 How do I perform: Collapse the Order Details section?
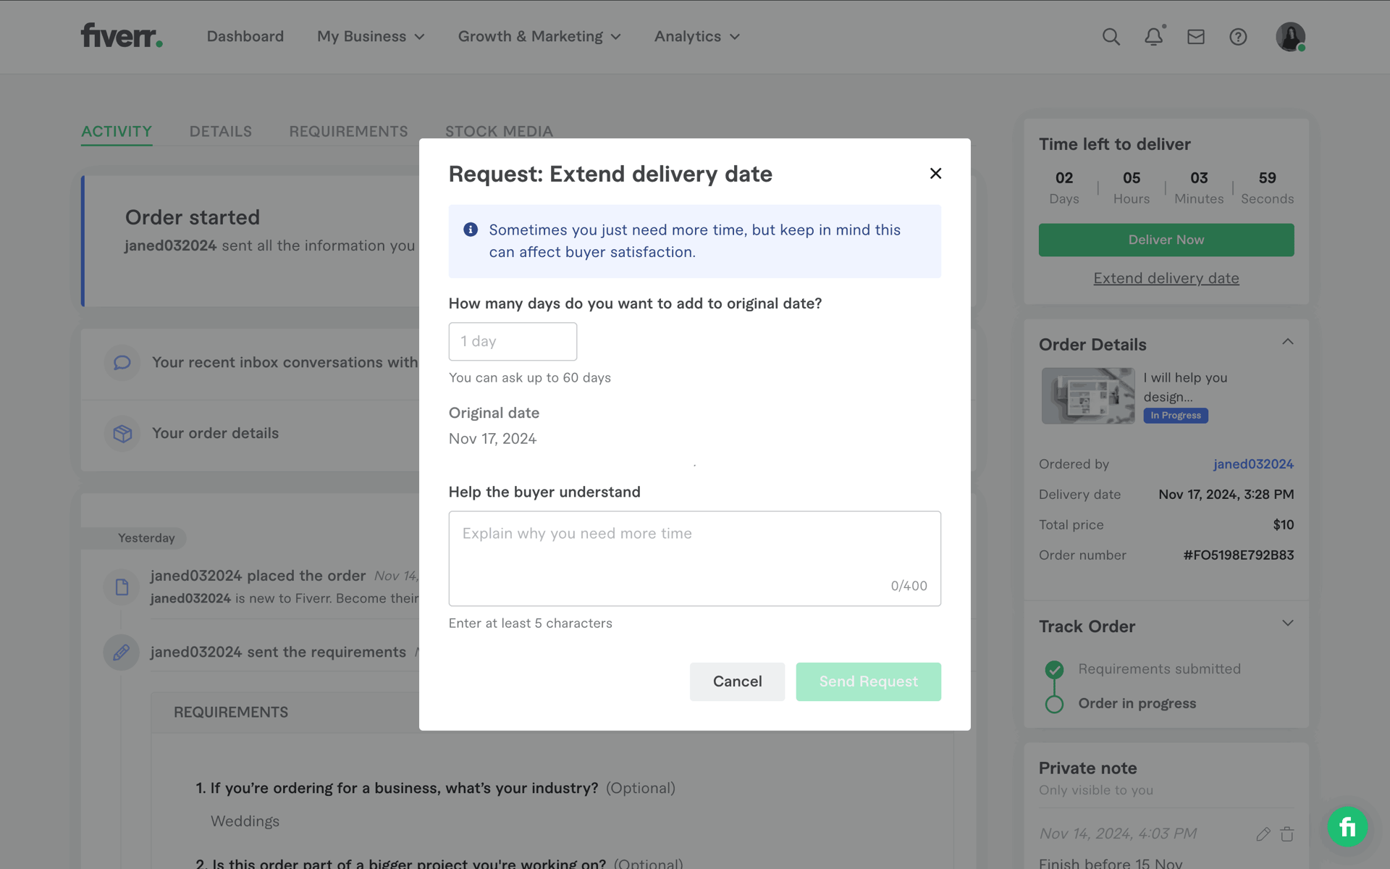(1287, 342)
